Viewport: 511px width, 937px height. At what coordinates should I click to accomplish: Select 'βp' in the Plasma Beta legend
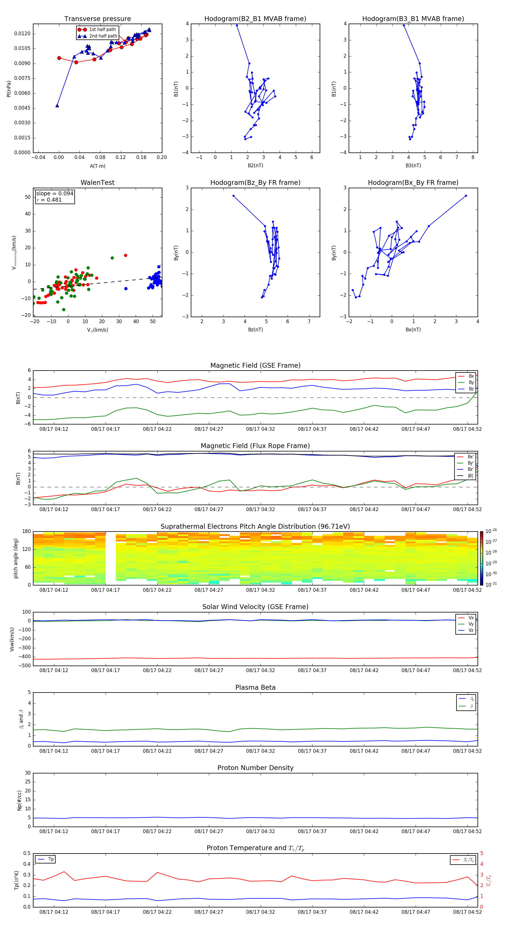coord(466,699)
